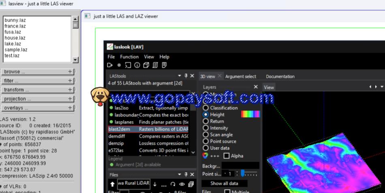The height and width of the screenshot is (193, 385).
Task: Select the Classification radio button
Action: point(206,108)
